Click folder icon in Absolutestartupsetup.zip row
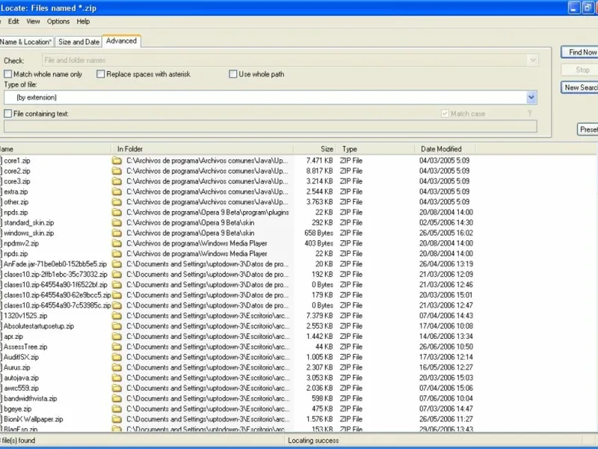This screenshot has width=598, height=449. pos(117,326)
